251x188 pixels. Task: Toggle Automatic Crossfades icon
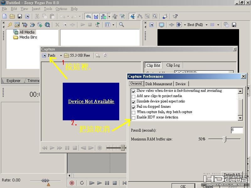coord(96,16)
